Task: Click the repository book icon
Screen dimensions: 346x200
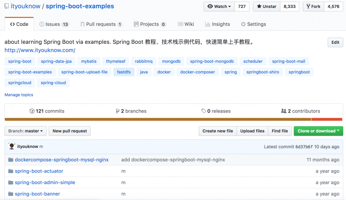Action: [7, 6]
